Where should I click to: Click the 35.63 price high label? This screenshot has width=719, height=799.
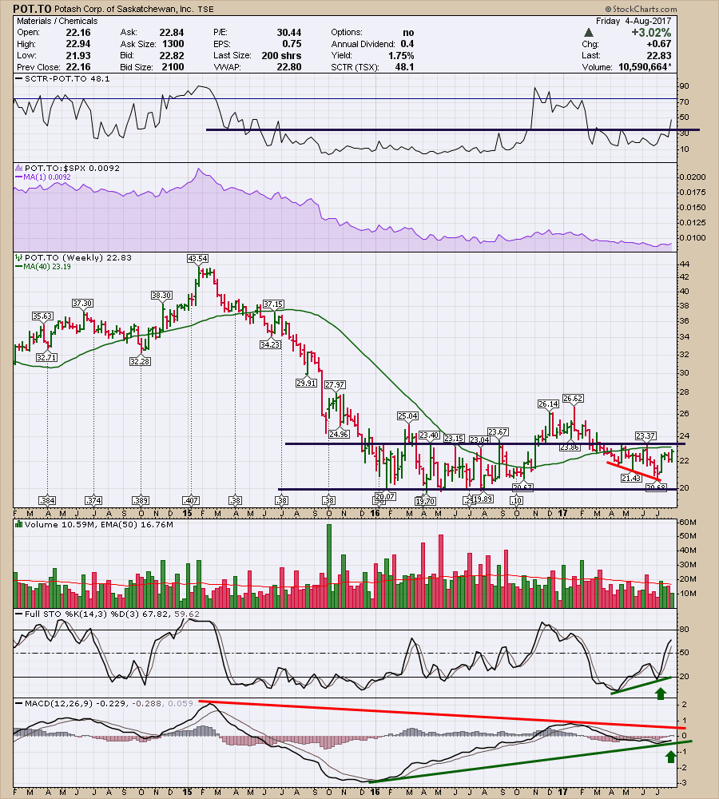tap(43, 316)
